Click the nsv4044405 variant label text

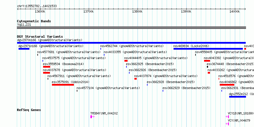pyautogui.click(x=156, y=58)
